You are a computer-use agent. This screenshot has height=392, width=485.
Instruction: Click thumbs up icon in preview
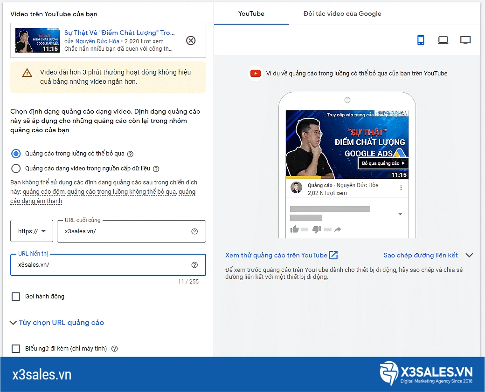tap(294, 229)
